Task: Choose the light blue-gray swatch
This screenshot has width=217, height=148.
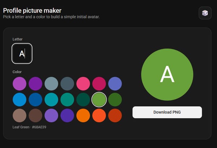Action: pos(51,84)
